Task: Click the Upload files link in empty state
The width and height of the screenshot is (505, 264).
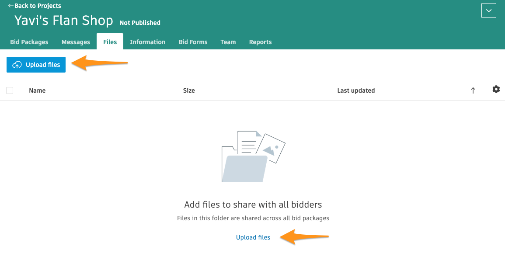Action: [x=253, y=237]
